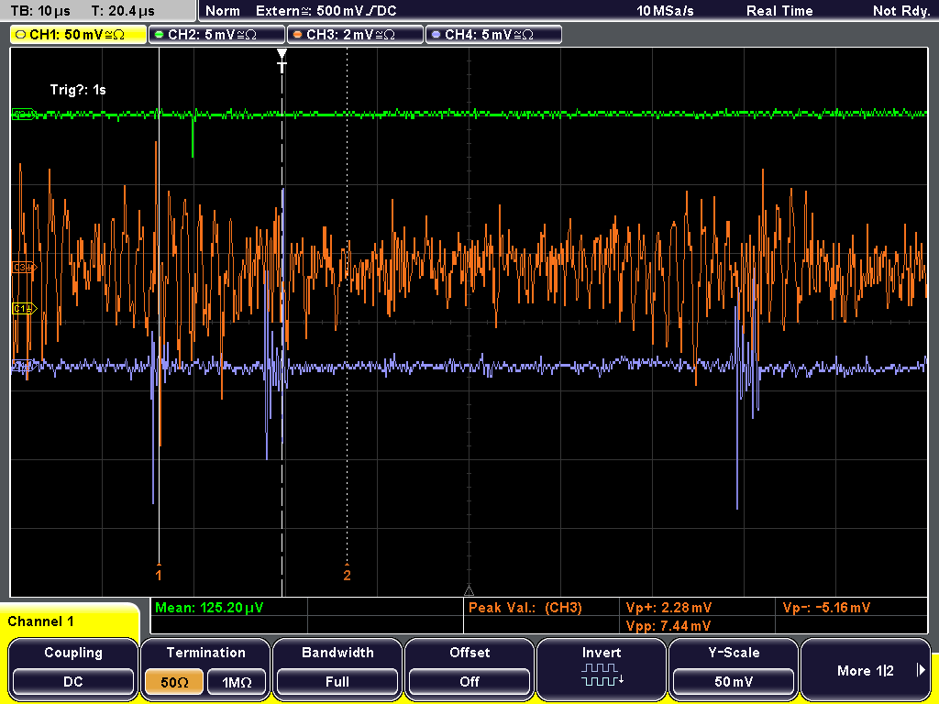Select the CH1 50 mV channel tab

[79, 35]
